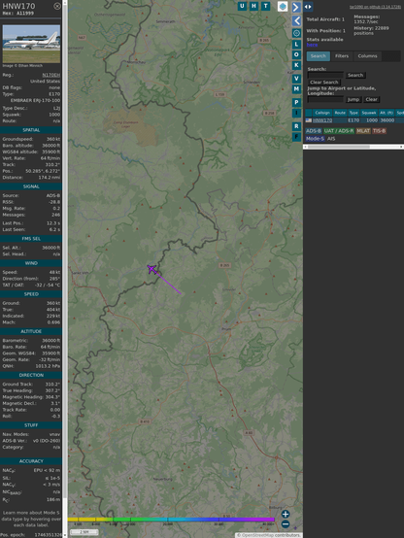This screenshot has height=538, width=404.
Task: Open the HNW170 aircraft photo thumbnail
Action: (31, 44)
